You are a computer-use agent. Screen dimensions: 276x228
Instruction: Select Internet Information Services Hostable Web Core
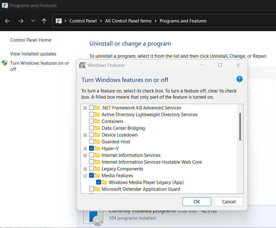[152, 162]
